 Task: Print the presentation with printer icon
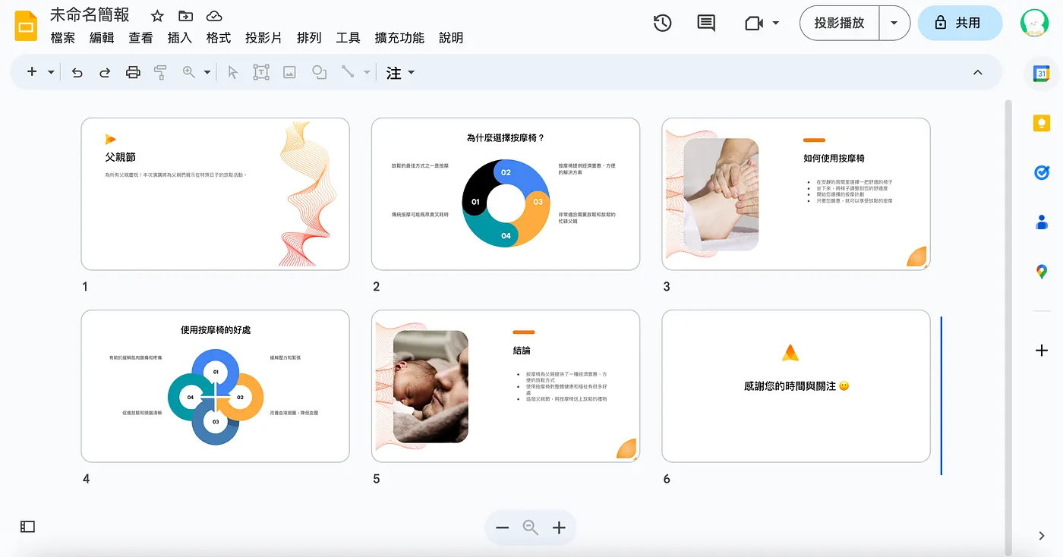point(133,73)
